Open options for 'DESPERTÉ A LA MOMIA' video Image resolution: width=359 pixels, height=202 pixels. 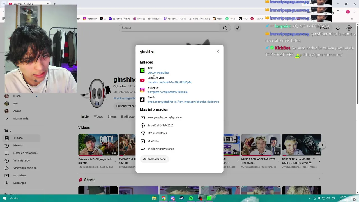319,160
